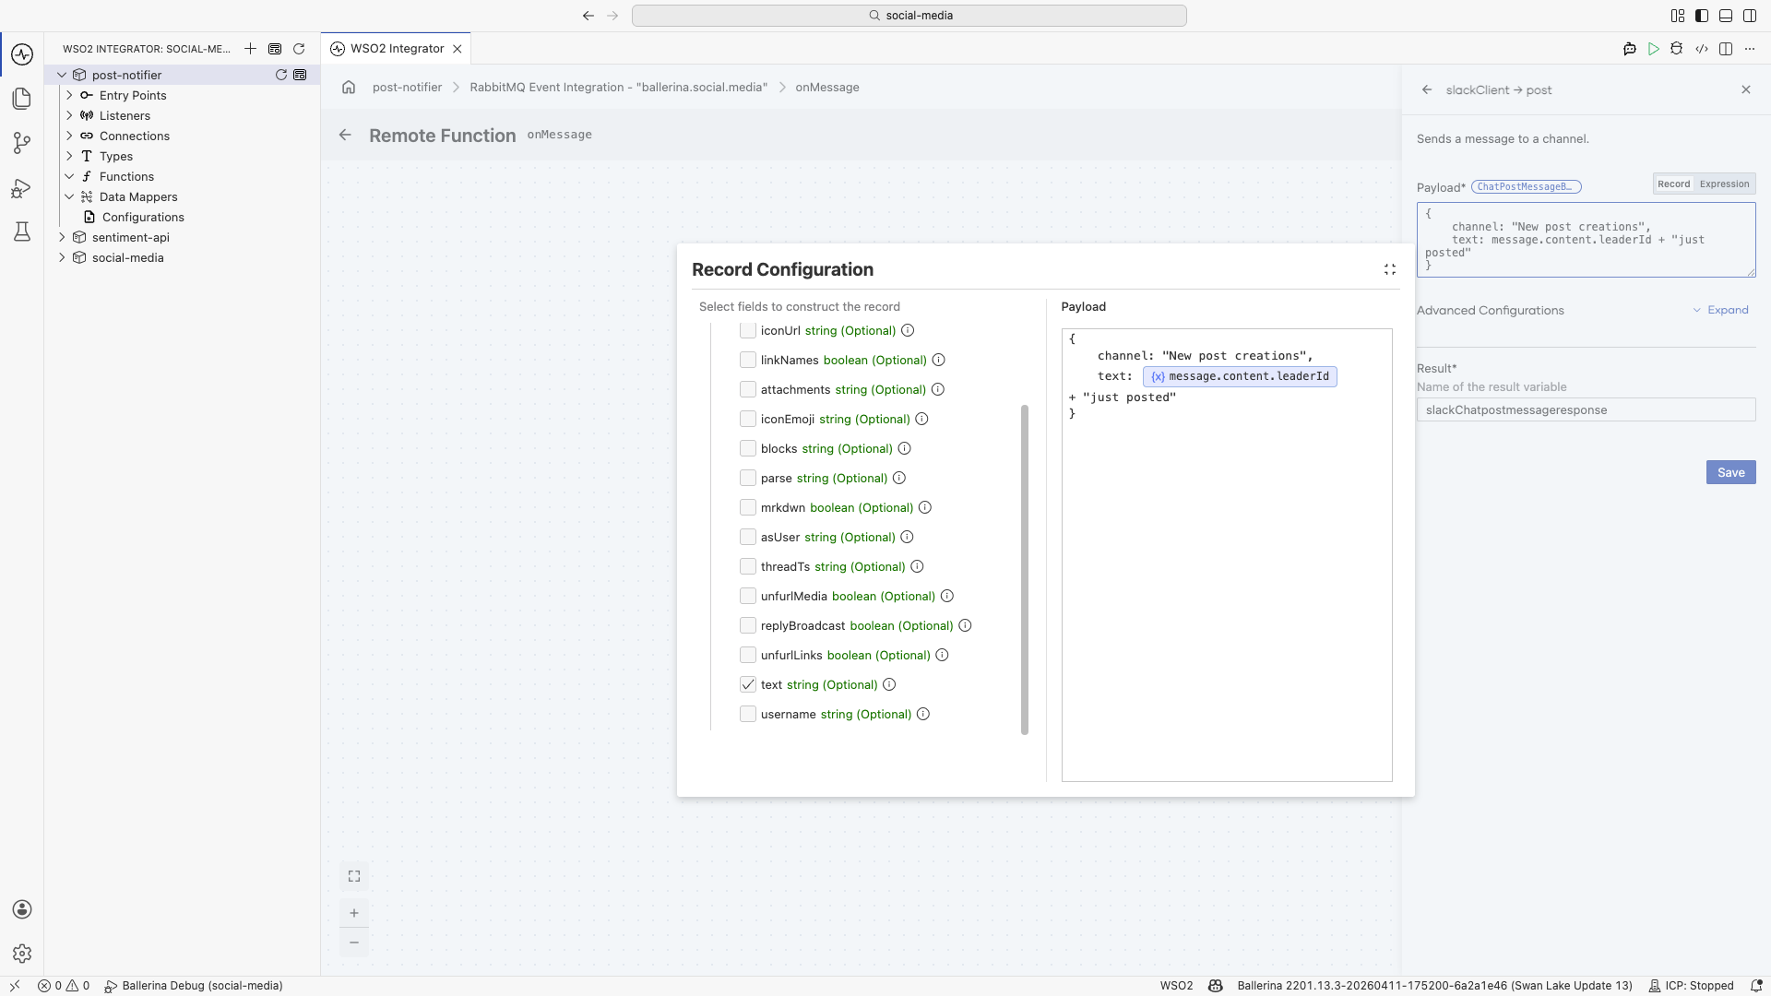Click fit-to-screen icon on canvas
The height and width of the screenshot is (996, 1771).
(354, 876)
